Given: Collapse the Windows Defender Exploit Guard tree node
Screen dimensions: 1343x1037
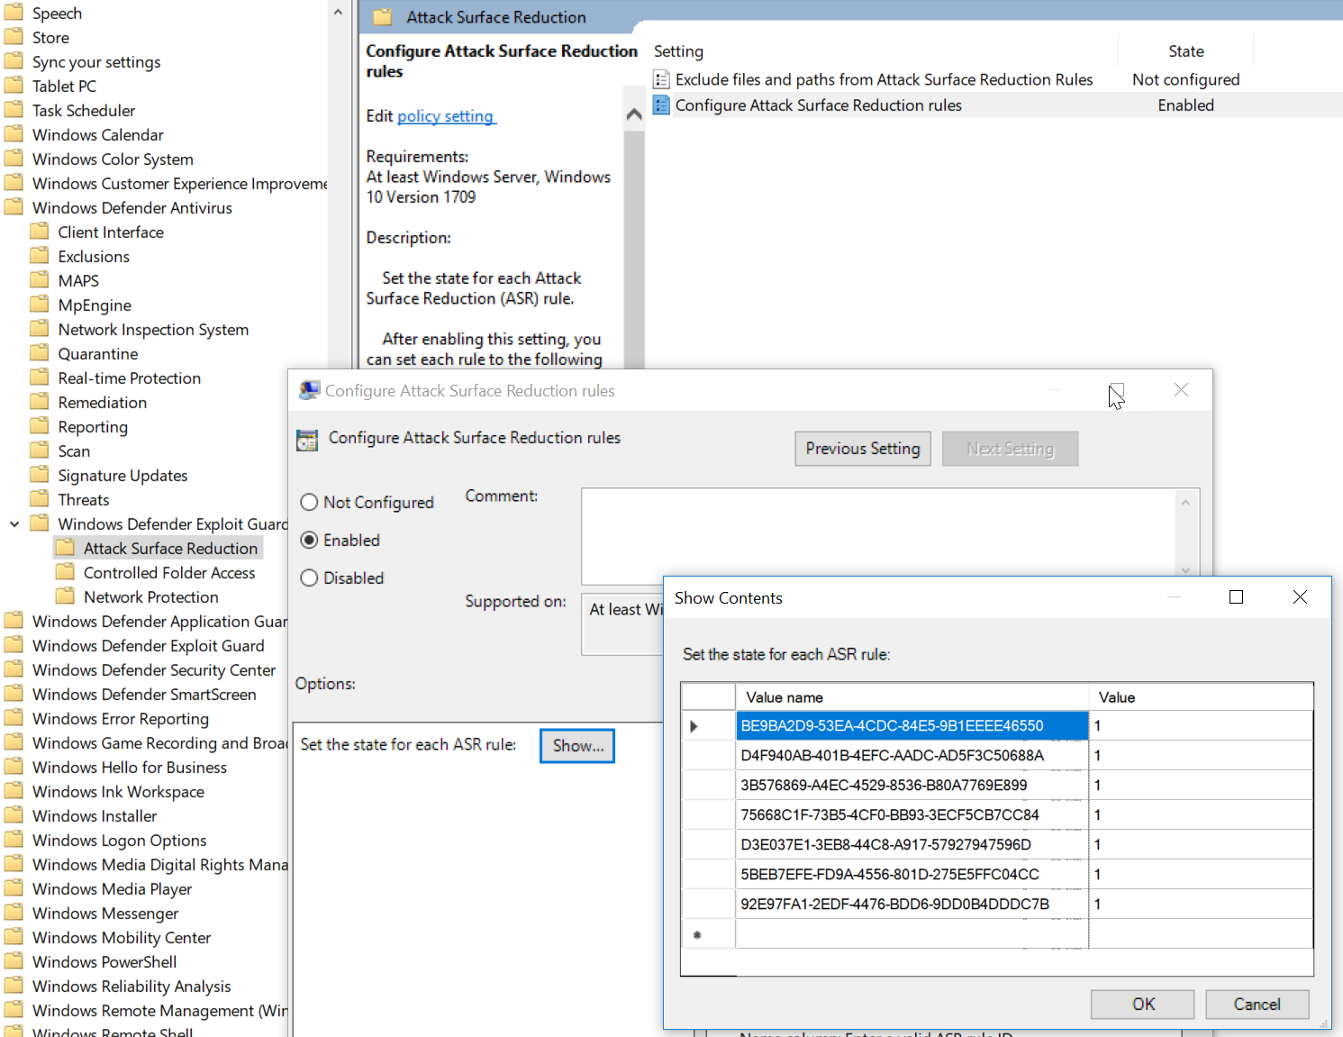Looking at the screenshot, I should (x=14, y=524).
